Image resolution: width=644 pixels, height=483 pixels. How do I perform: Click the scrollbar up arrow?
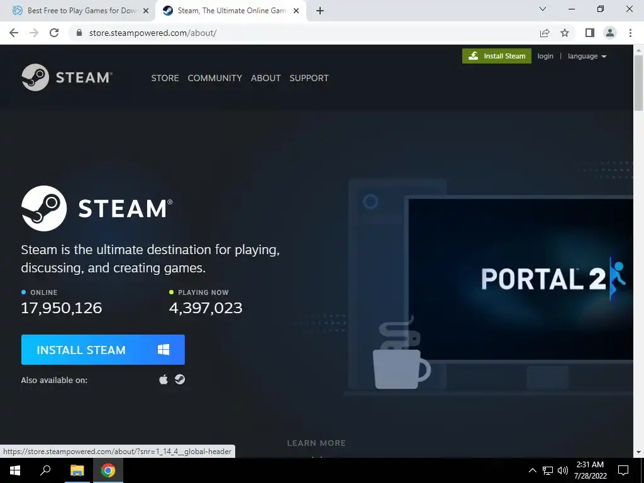coord(638,50)
